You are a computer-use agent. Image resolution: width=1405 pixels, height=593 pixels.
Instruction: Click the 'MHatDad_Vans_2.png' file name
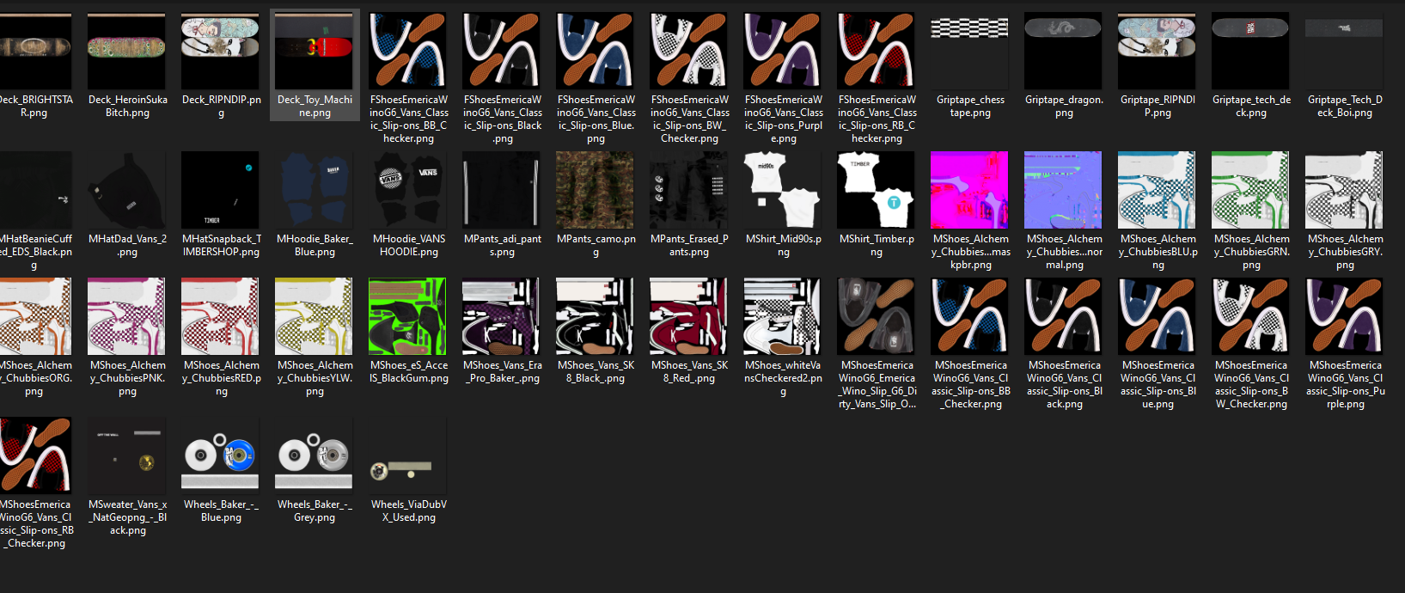click(x=127, y=245)
